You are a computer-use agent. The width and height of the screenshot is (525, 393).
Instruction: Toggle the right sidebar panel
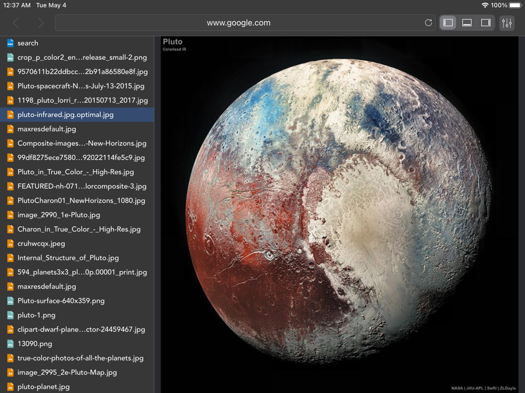coord(486,23)
